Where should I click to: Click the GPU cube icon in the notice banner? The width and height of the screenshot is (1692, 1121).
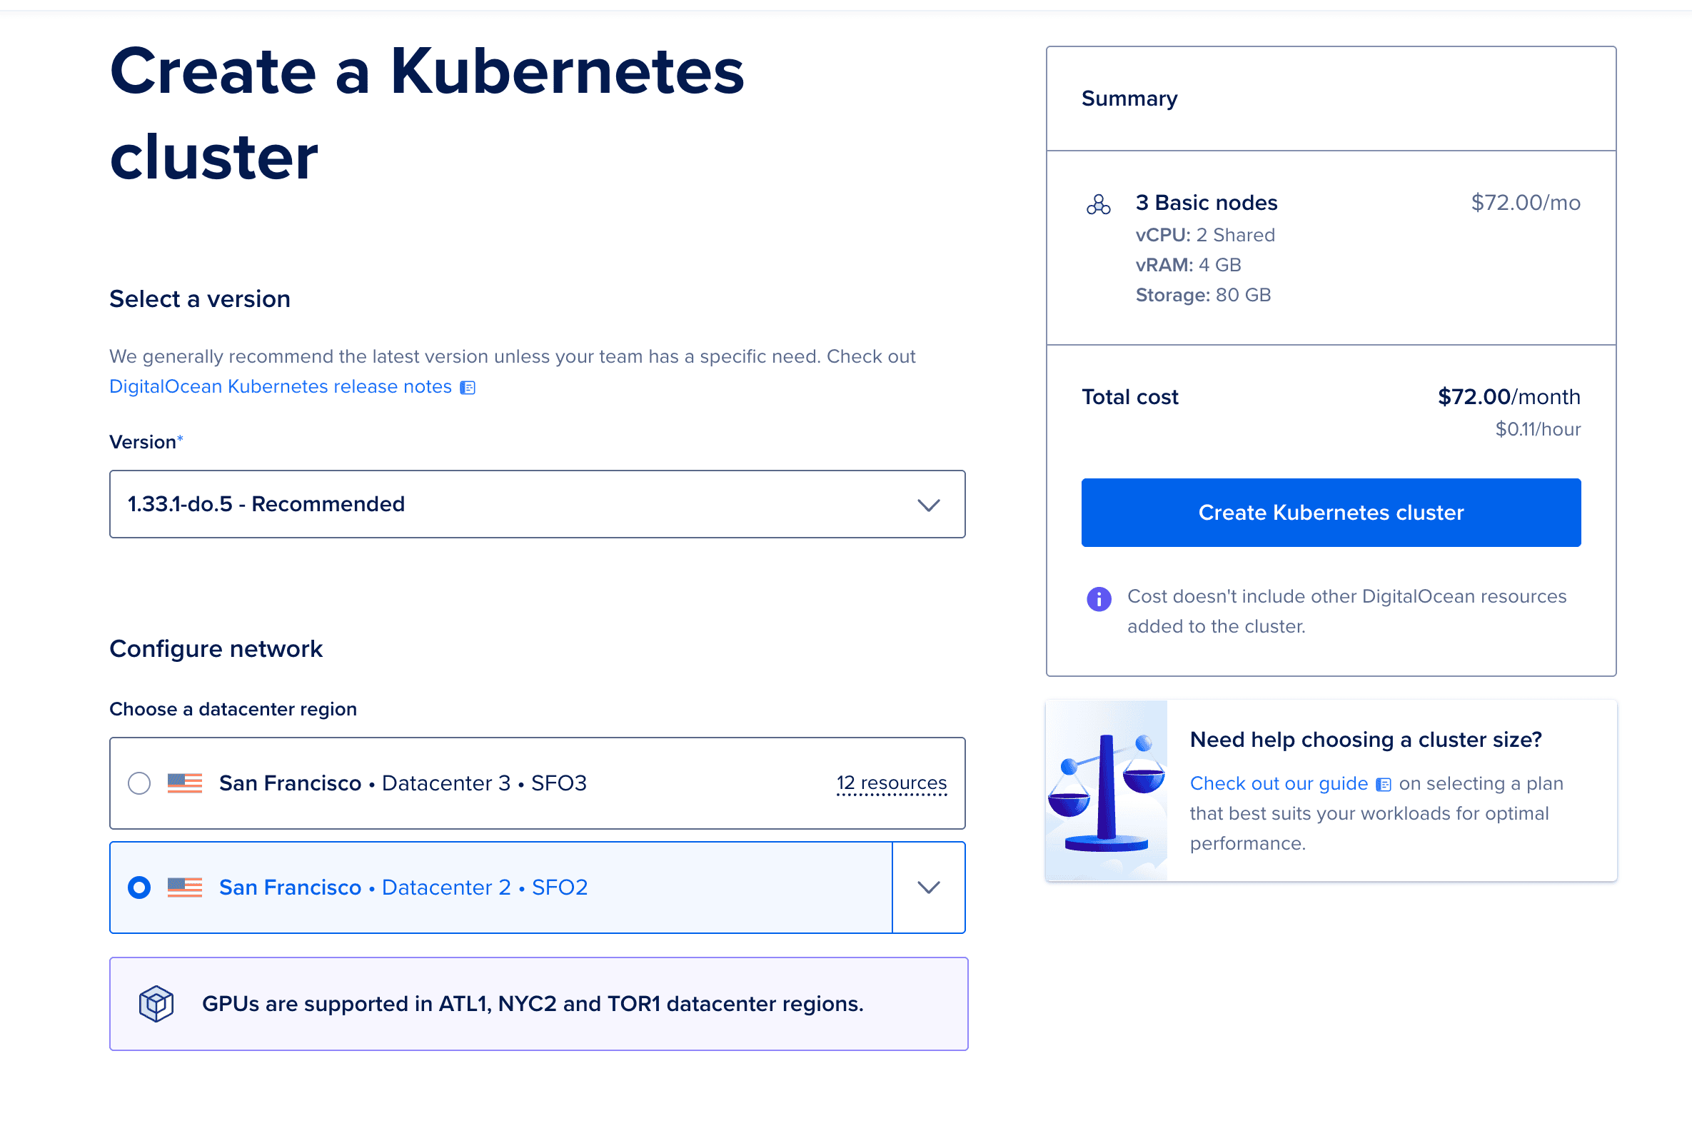point(156,1004)
